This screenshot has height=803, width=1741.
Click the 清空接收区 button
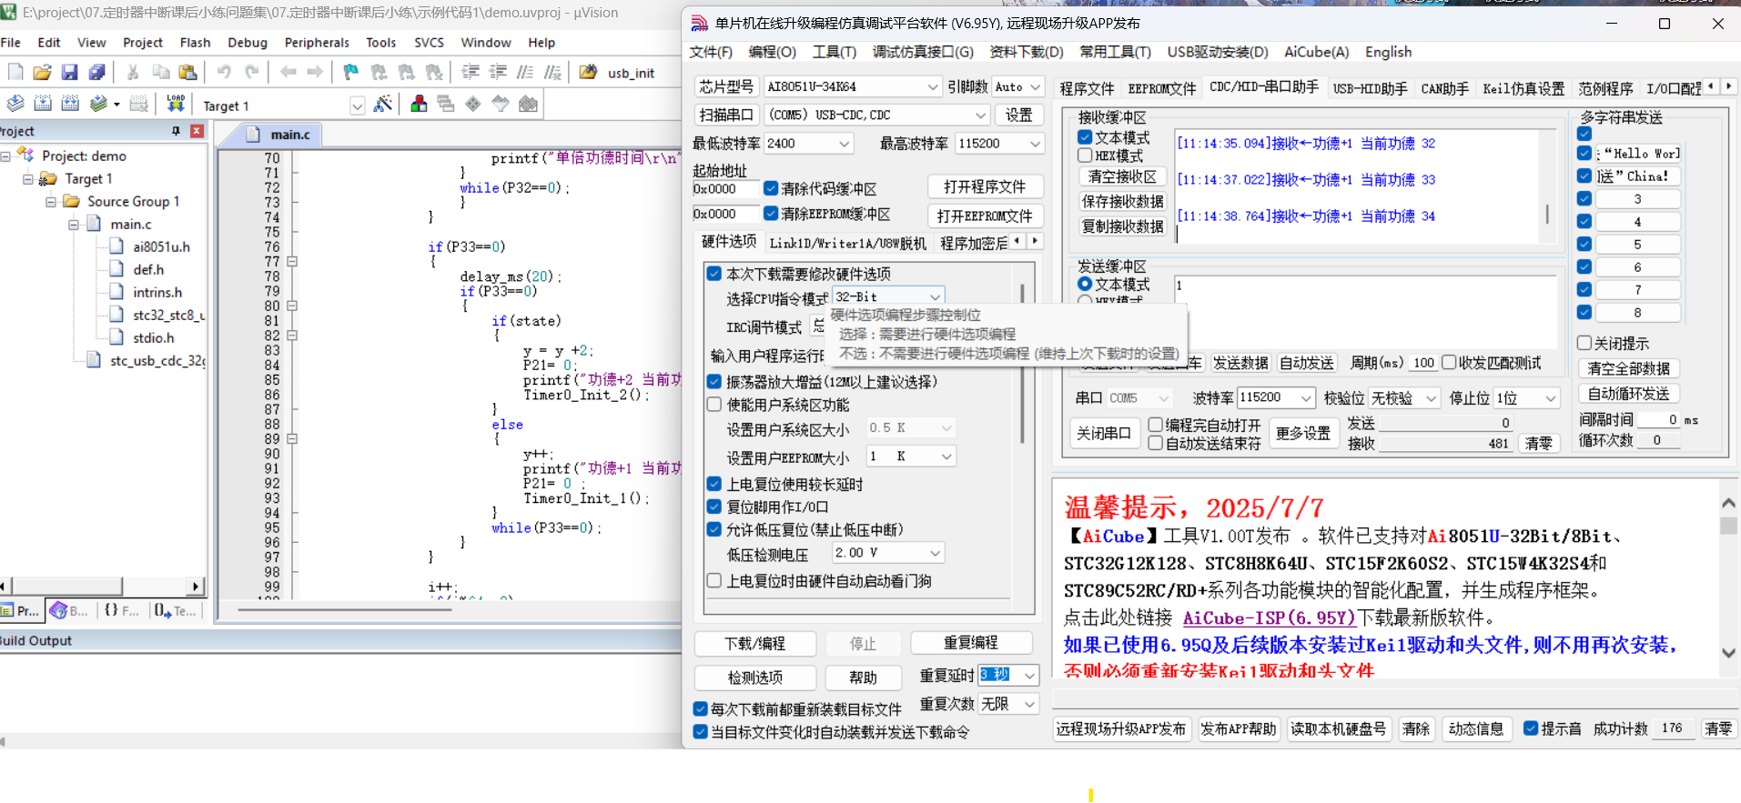pos(1122,176)
